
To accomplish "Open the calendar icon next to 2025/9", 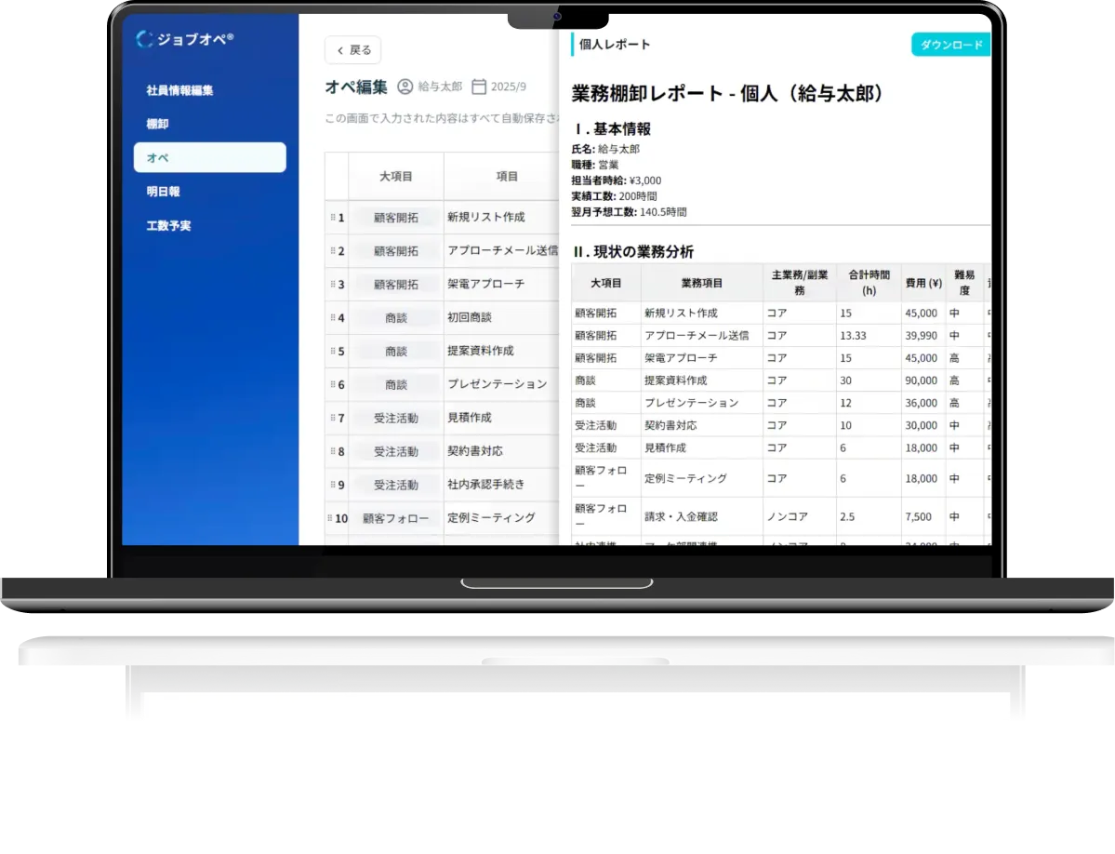I will click(479, 87).
